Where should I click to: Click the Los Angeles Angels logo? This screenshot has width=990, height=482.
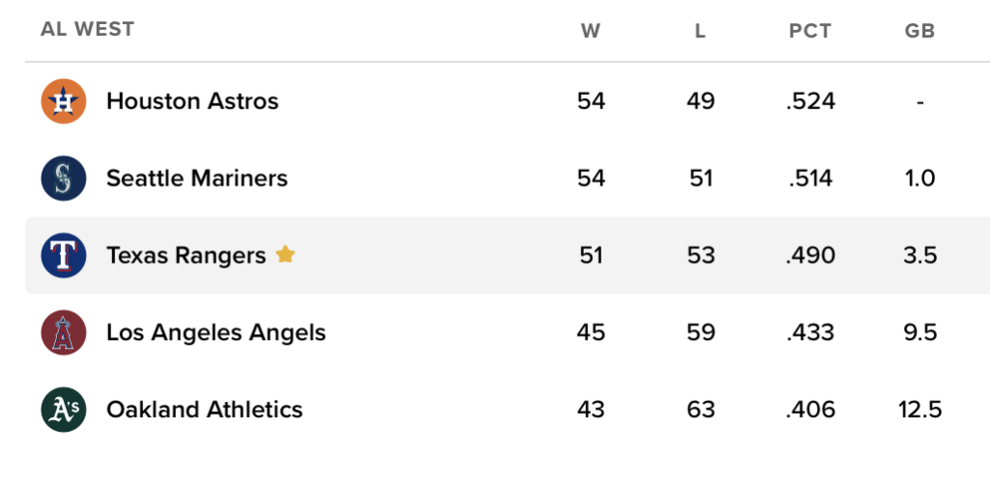tap(64, 333)
